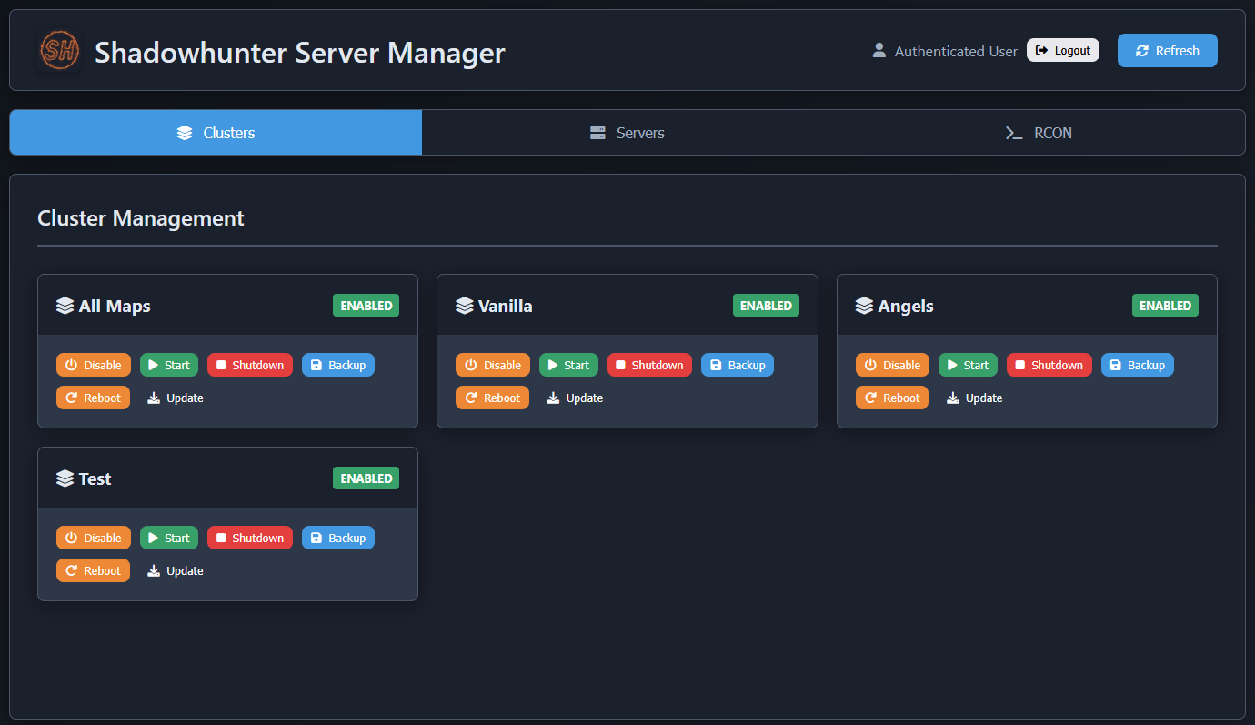
Task: Shutdown the Angels cluster
Action: click(x=1049, y=364)
